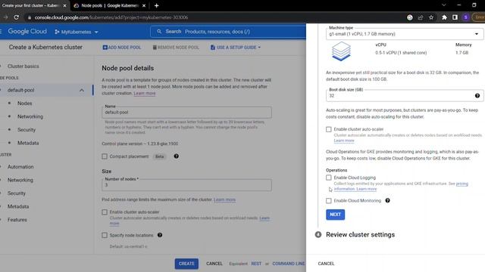Click Remove Node Pool in the toolbar
Image resolution: width=485 pixels, height=272 pixels.
pyautogui.click(x=176, y=48)
